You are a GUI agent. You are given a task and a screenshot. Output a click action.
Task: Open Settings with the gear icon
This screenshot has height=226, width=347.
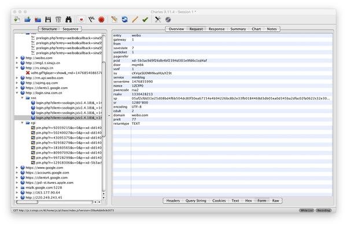(168, 20)
